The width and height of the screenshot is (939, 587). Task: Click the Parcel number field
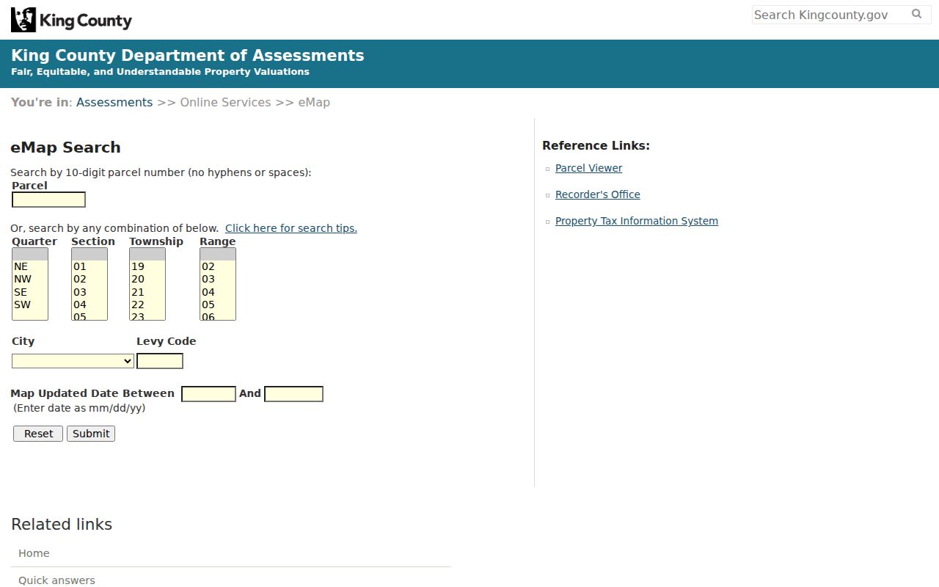click(x=48, y=200)
